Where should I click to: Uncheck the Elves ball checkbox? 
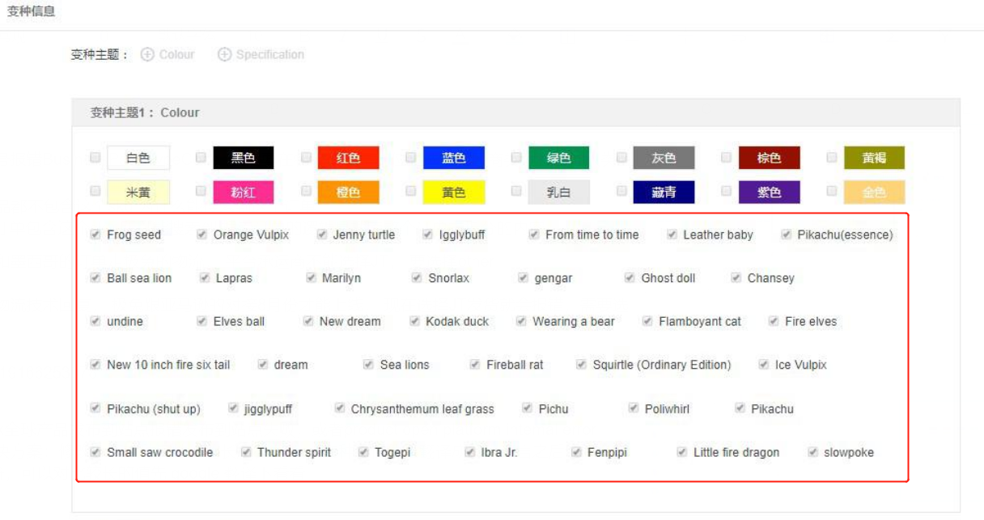pyautogui.click(x=201, y=321)
